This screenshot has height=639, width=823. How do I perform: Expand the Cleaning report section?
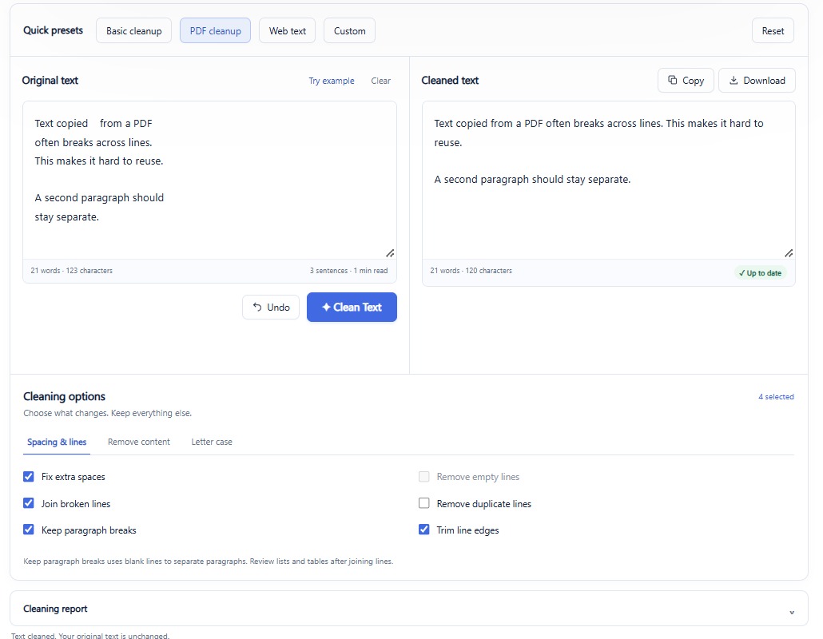click(x=409, y=609)
